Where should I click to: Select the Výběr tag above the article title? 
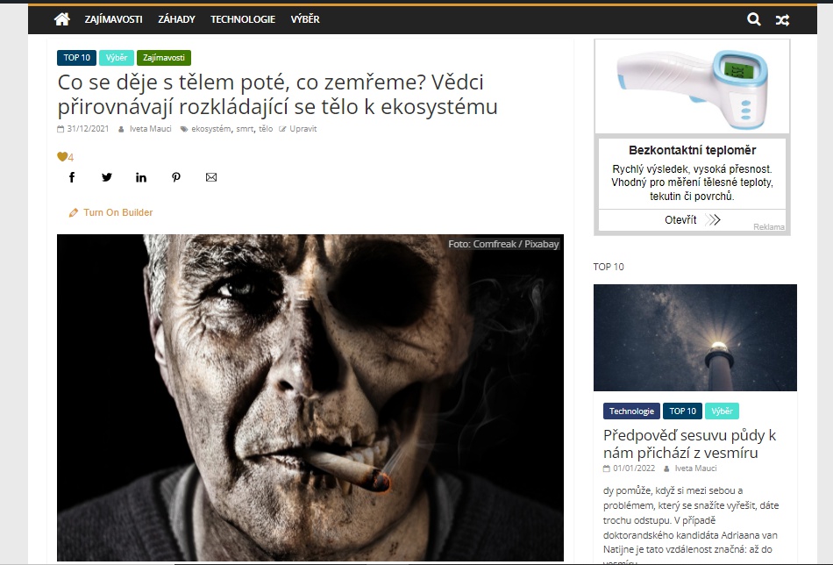[x=117, y=57]
